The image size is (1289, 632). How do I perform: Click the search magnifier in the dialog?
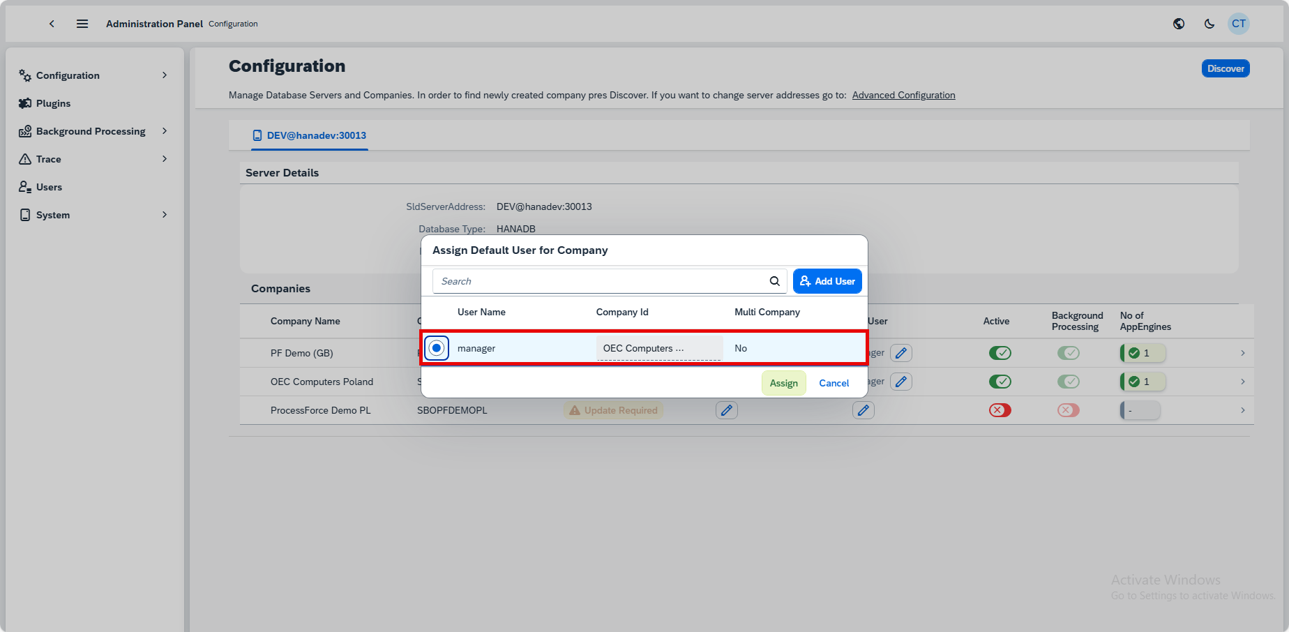pyautogui.click(x=774, y=280)
